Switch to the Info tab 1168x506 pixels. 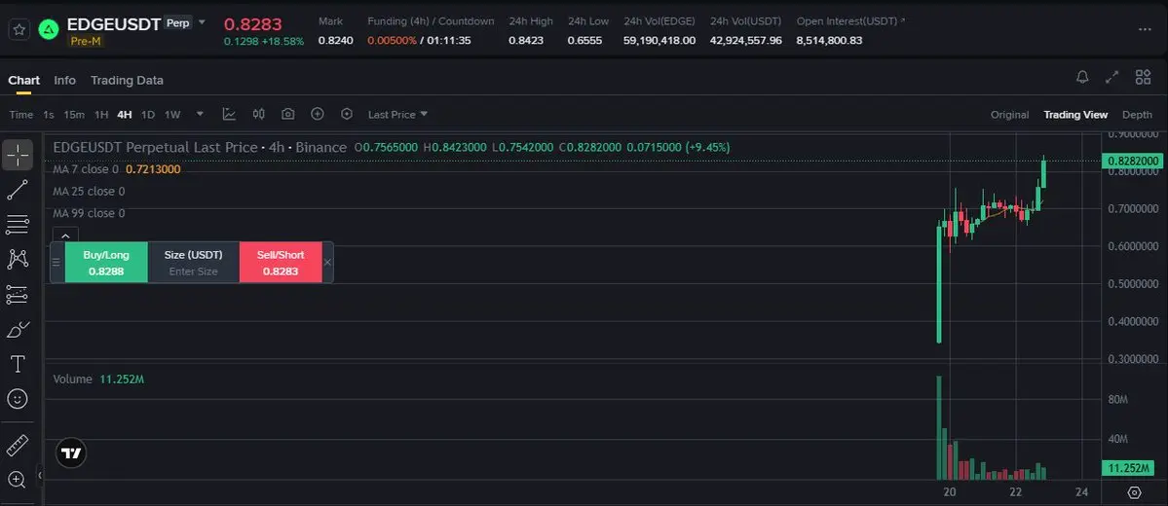pyautogui.click(x=65, y=81)
